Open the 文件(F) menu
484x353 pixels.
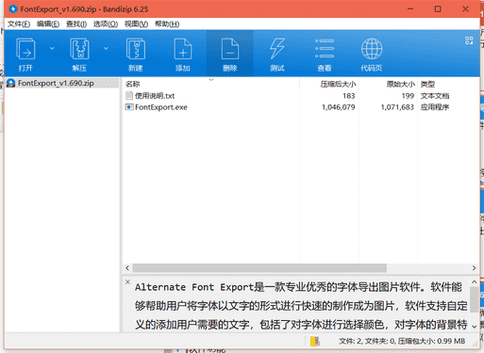click(x=19, y=24)
